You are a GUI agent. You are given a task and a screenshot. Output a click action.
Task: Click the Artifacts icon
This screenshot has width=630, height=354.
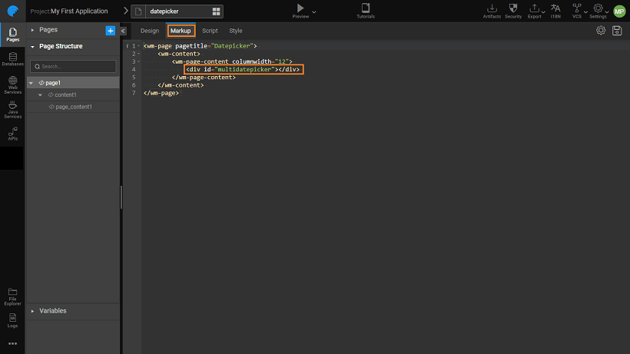492,10
